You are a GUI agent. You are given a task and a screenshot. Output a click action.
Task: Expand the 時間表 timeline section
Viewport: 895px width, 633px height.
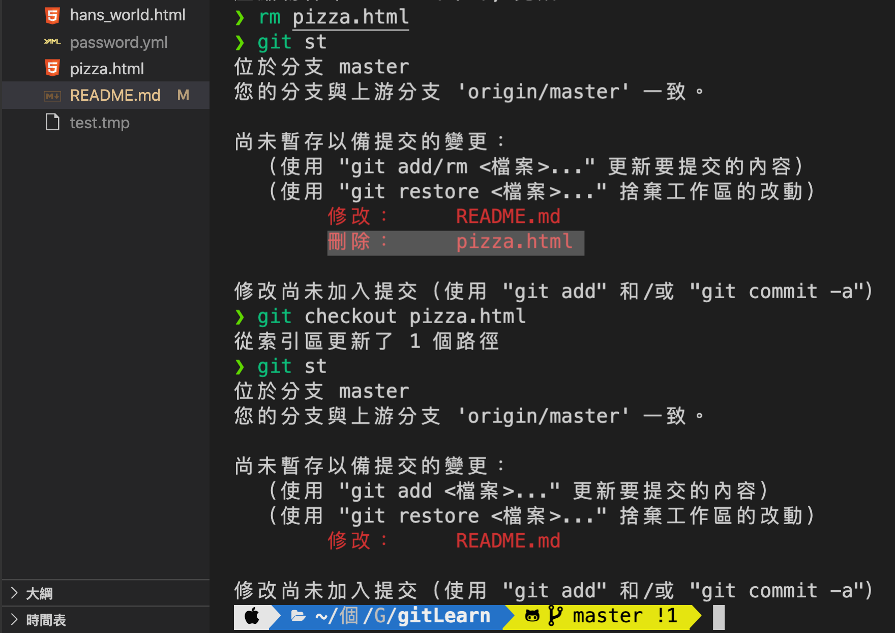tap(14, 620)
